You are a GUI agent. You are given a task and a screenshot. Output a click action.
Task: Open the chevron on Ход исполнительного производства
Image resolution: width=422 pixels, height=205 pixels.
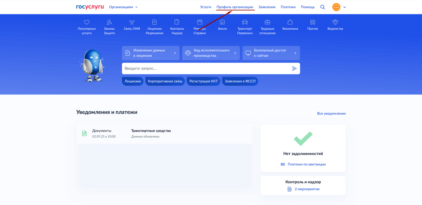click(235, 53)
